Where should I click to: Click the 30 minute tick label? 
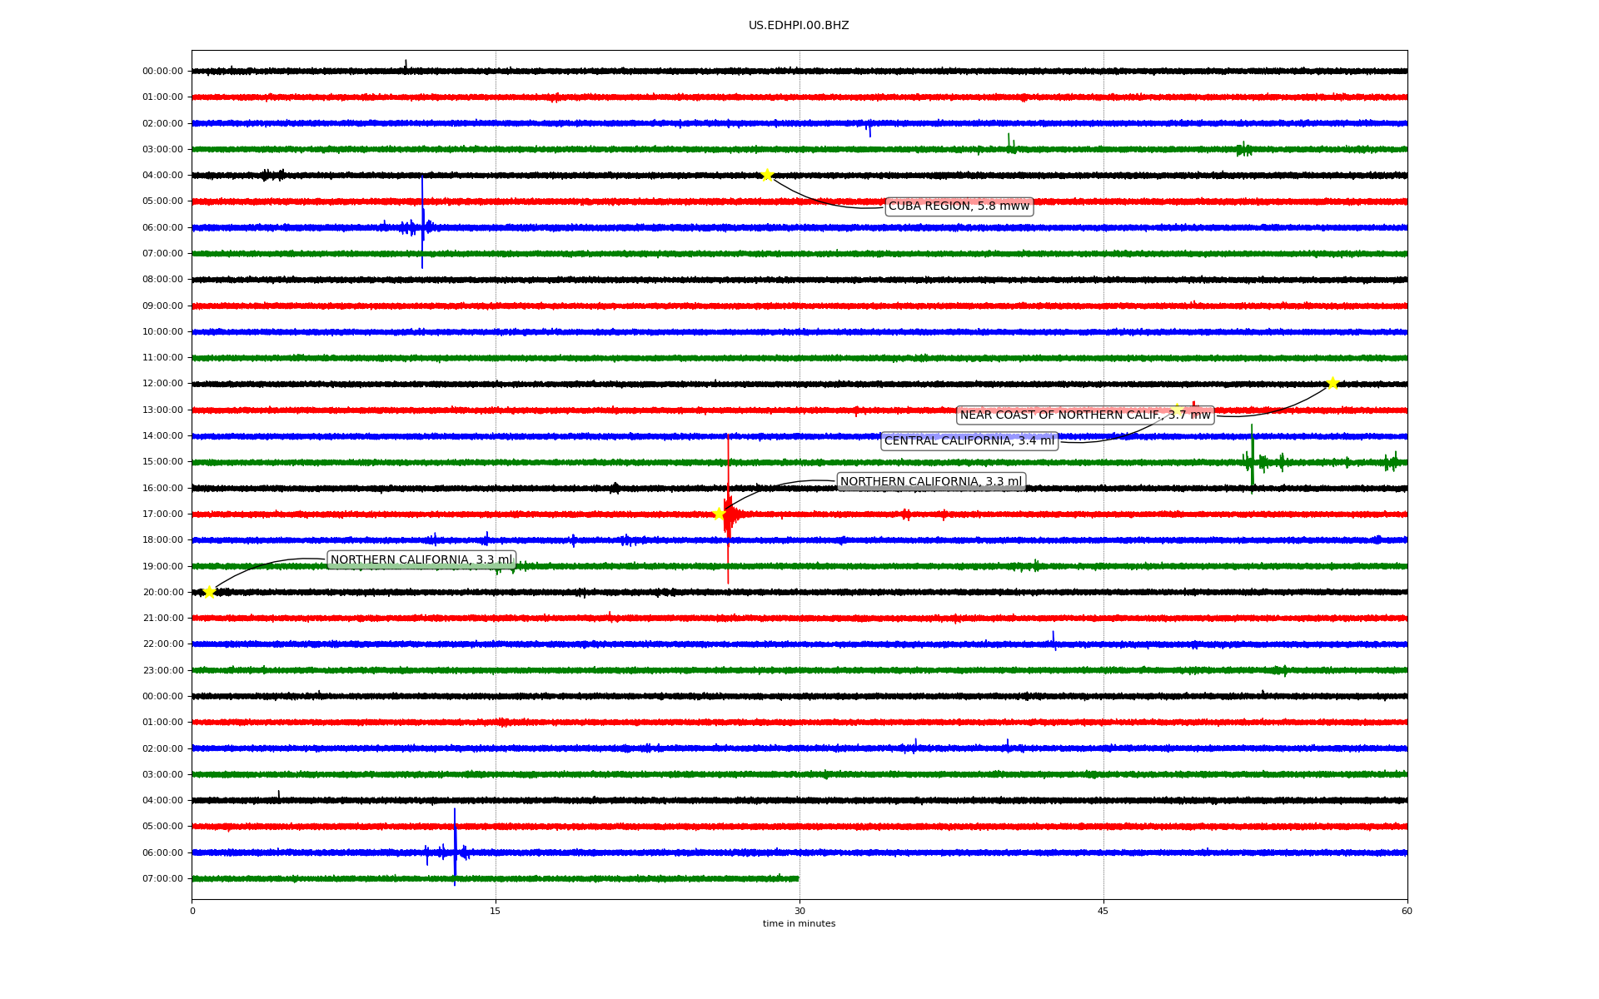(x=799, y=911)
